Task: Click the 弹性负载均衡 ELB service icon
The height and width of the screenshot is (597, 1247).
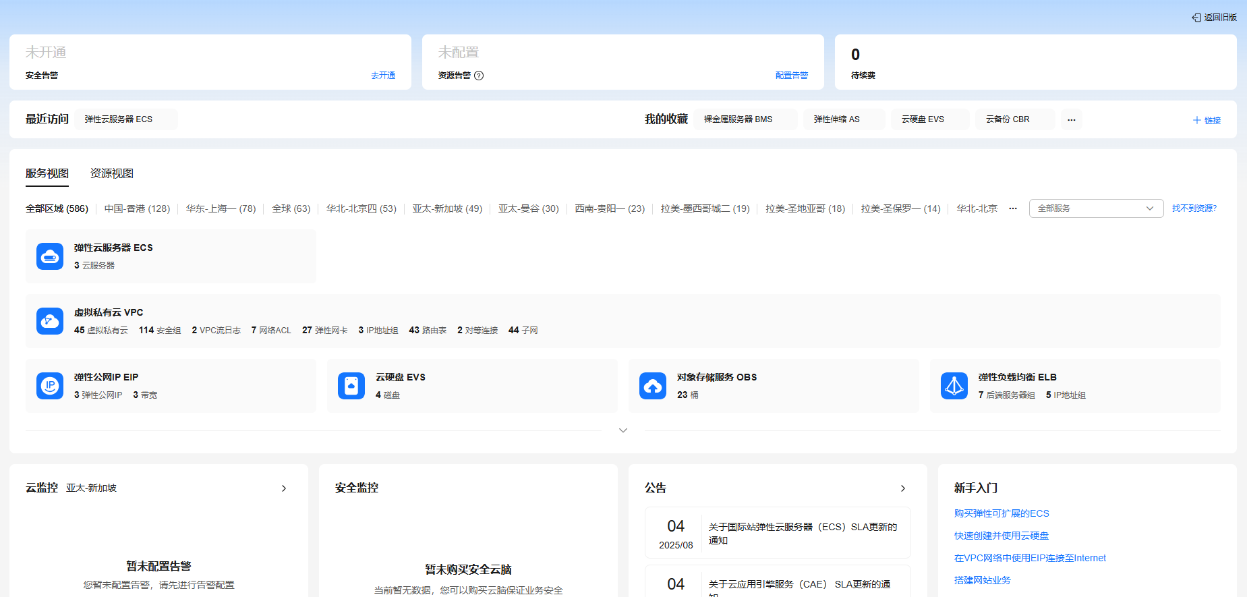Action: 954,386
